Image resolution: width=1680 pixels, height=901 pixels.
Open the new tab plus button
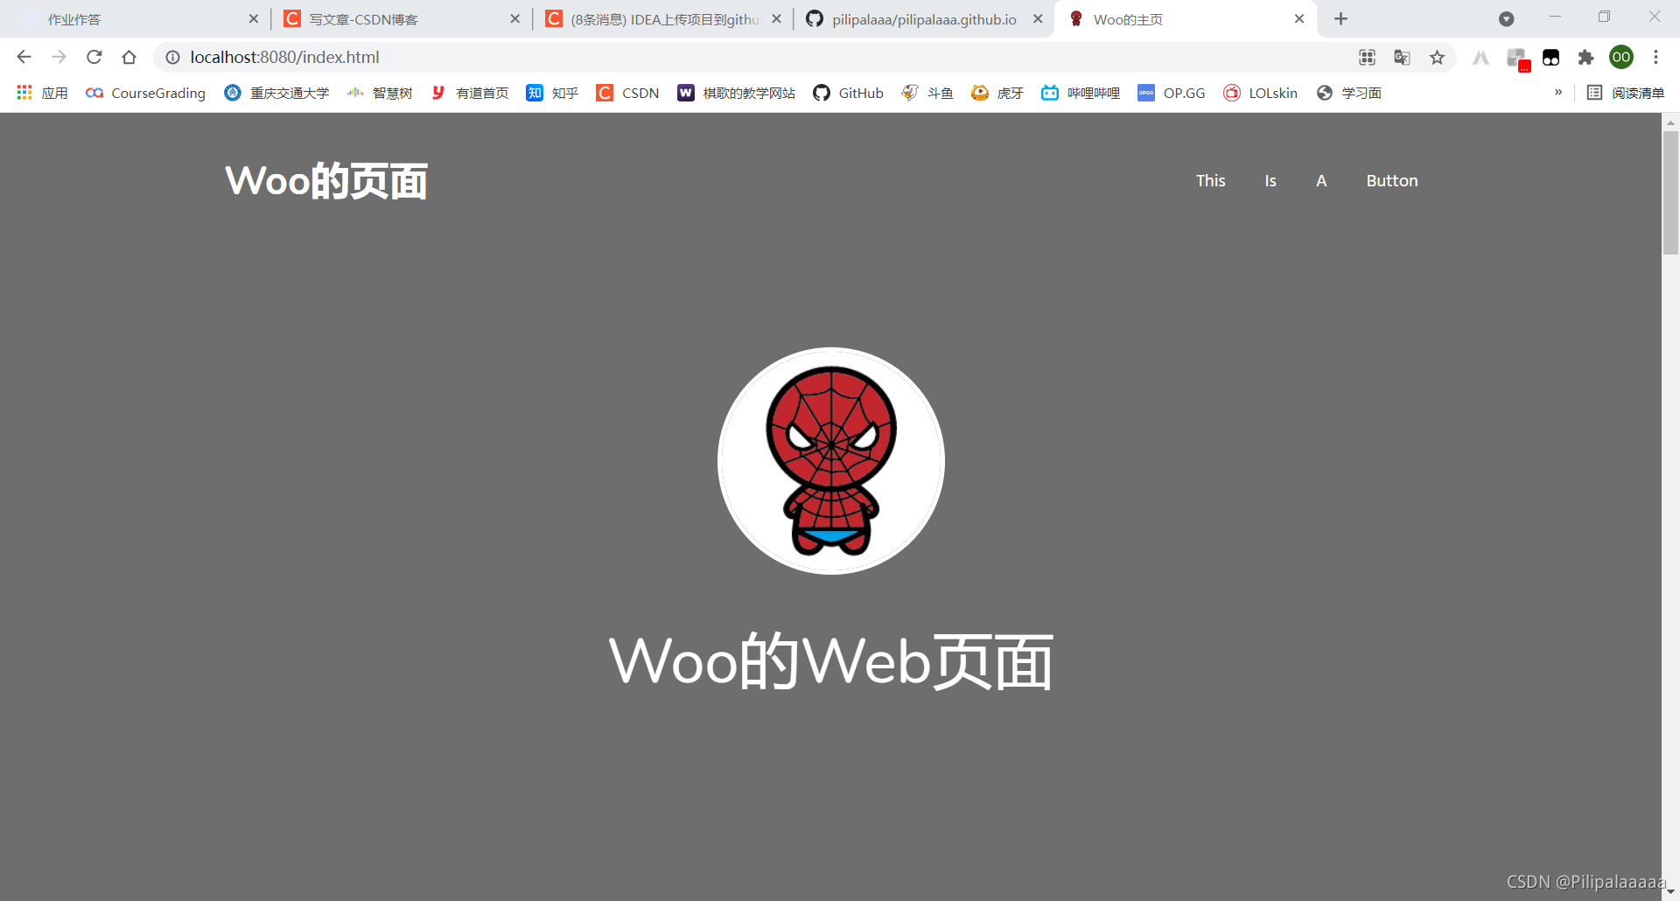pos(1340,18)
